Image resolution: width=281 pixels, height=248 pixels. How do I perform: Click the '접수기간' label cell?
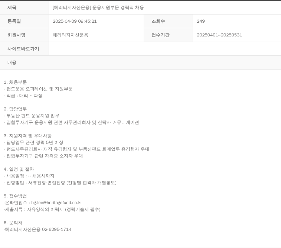pyautogui.click(x=168, y=35)
